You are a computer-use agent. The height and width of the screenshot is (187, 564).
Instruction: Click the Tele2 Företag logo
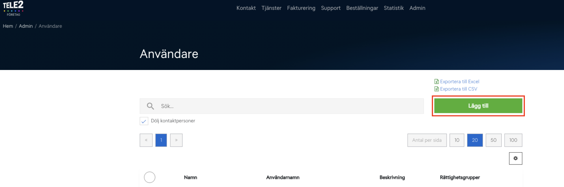[x=13, y=8]
